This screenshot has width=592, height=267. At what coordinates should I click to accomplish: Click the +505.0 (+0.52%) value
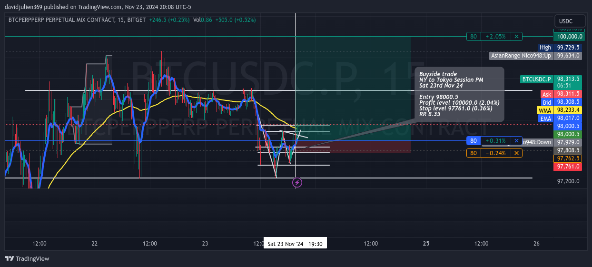236,20
